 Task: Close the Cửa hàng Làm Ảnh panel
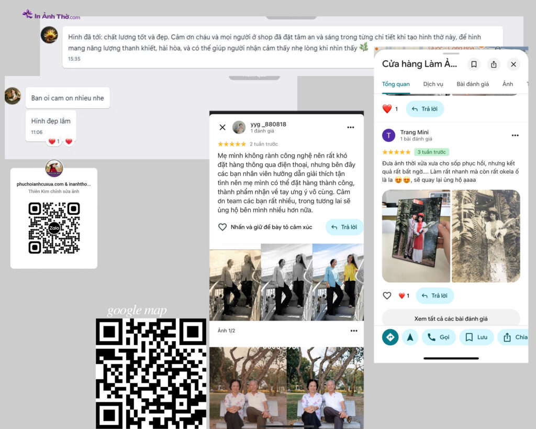click(x=513, y=64)
